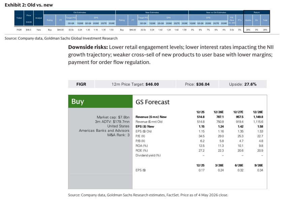
Task: Click the 'Dividend yield (%)' row label
Action: click(x=148, y=155)
